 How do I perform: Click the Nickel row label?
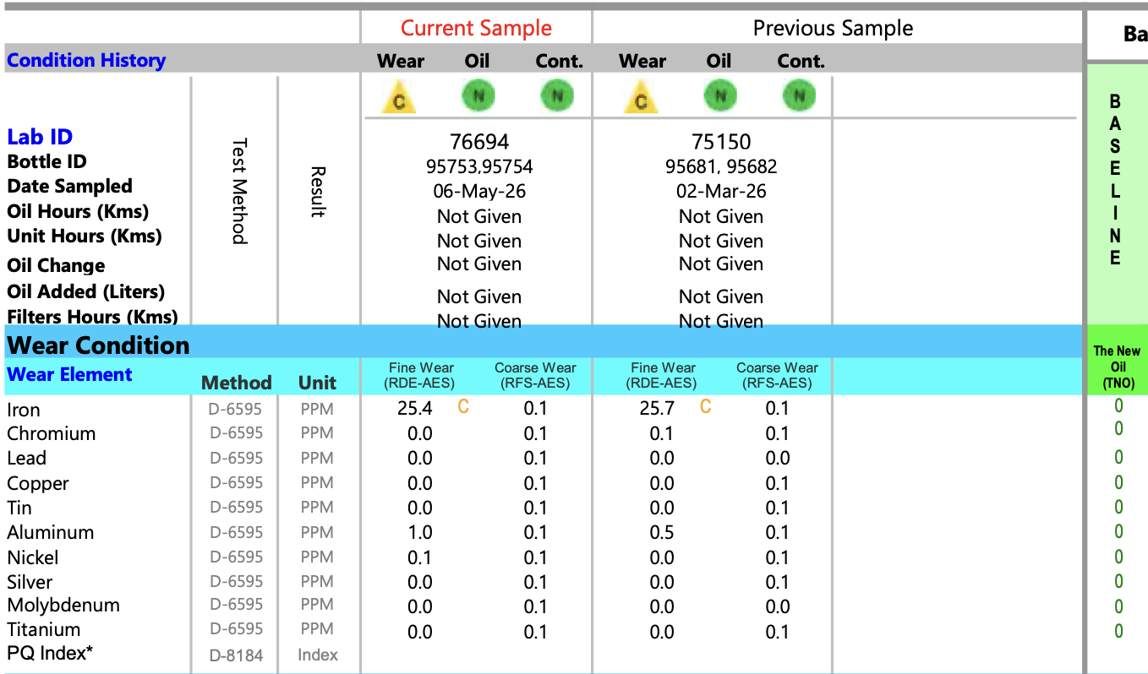pyautogui.click(x=33, y=557)
